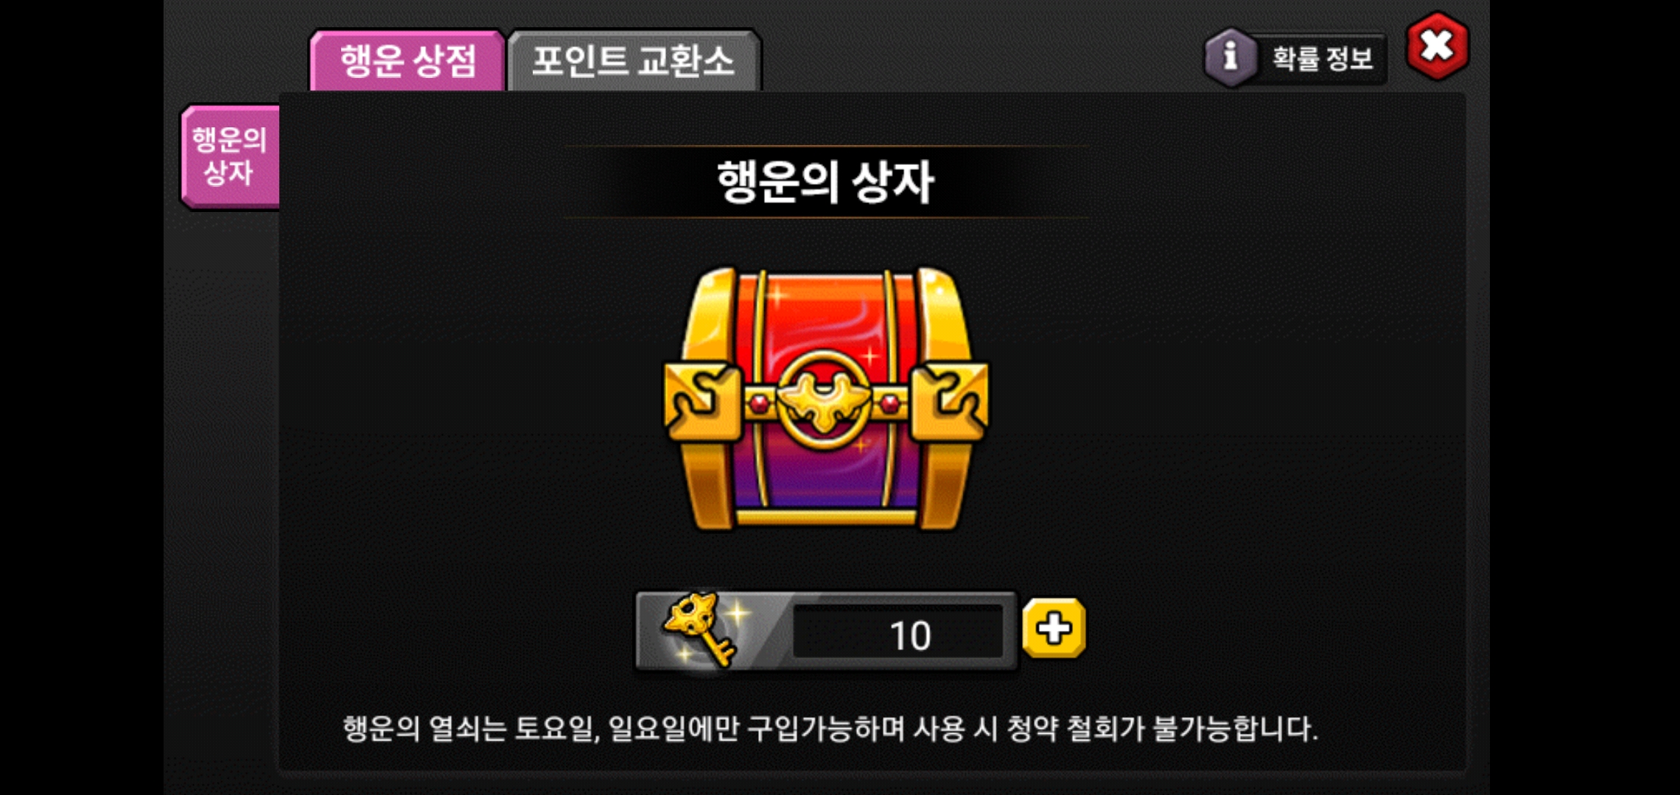Tap the red gem right of the chest emblem
This screenshot has width=1680, height=795.
[889, 403]
